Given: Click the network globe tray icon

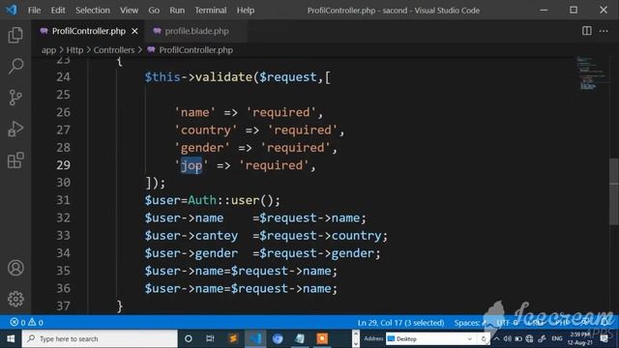Looking at the screenshot, I should tap(529, 339).
